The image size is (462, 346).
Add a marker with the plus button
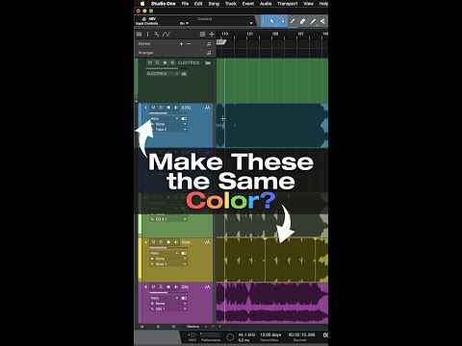coord(181,43)
